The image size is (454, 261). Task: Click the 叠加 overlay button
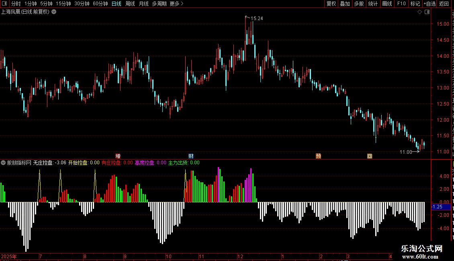pyautogui.click(x=345, y=4)
